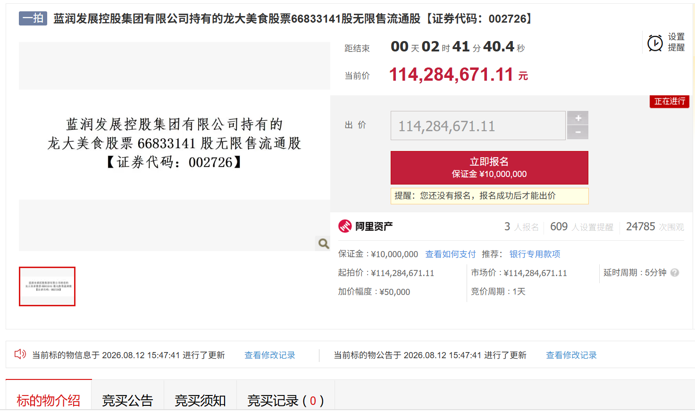Click help icon beside 延时周期 5分钟

pos(675,273)
